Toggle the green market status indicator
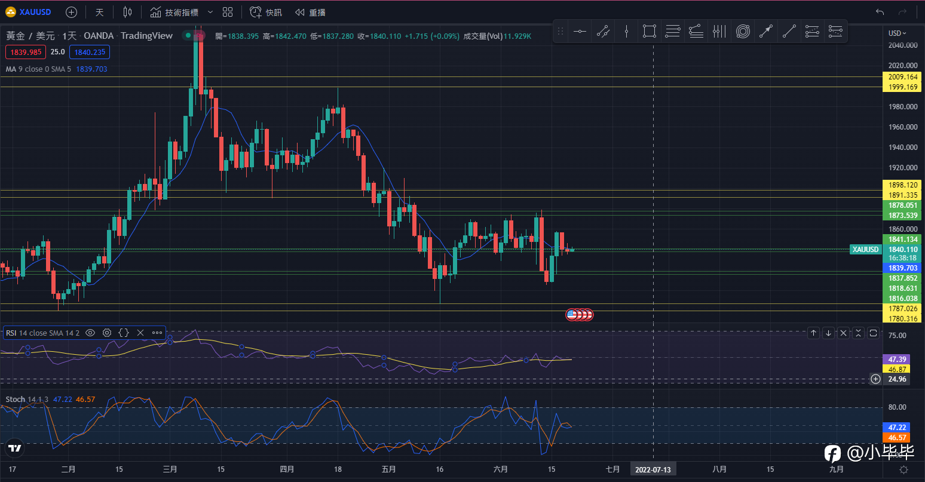Image resolution: width=925 pixels, height=482 pixels. tap(188, 36)
